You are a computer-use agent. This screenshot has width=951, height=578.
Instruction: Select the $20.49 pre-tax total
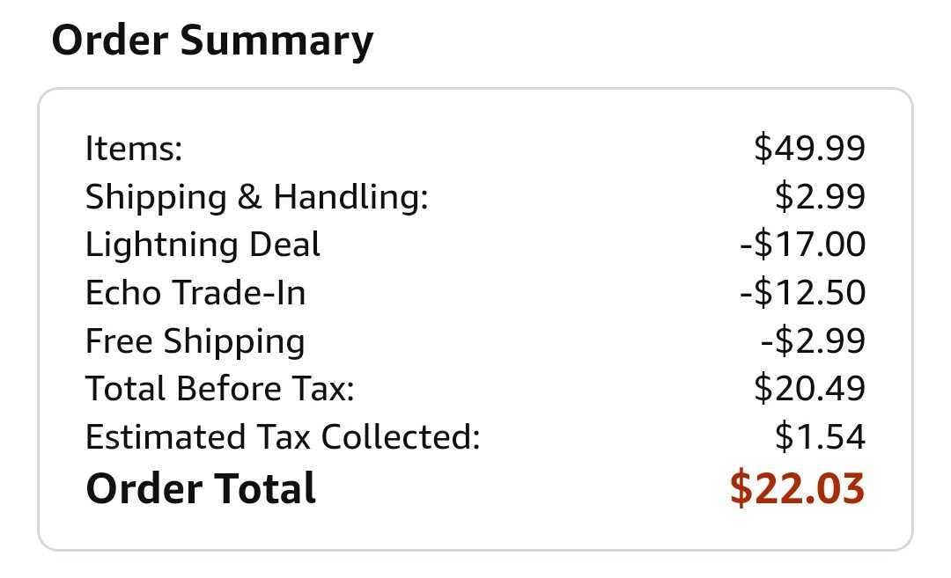tap(809, 388)
